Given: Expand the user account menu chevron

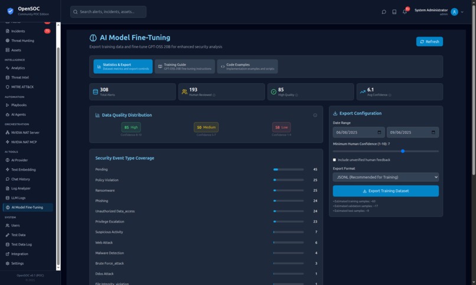Looking at the screenshot, I should [462, 12].
